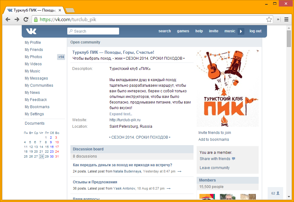Viewport: 294px width, 202px height.
Task: Open discussion Отзывы и Предложения
Action: [x=95, y=182]
